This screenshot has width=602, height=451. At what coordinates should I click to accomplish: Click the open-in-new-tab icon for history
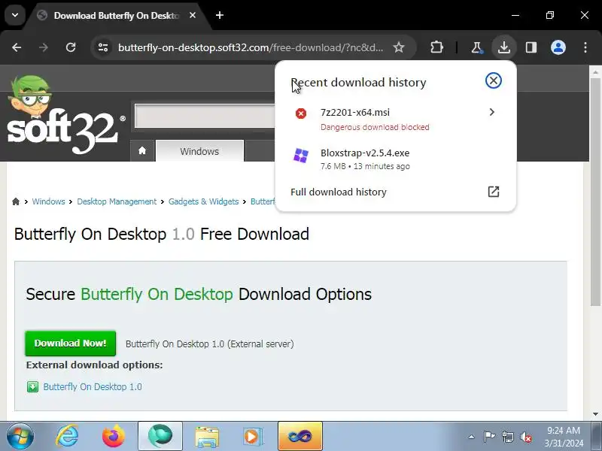[494, 192]
